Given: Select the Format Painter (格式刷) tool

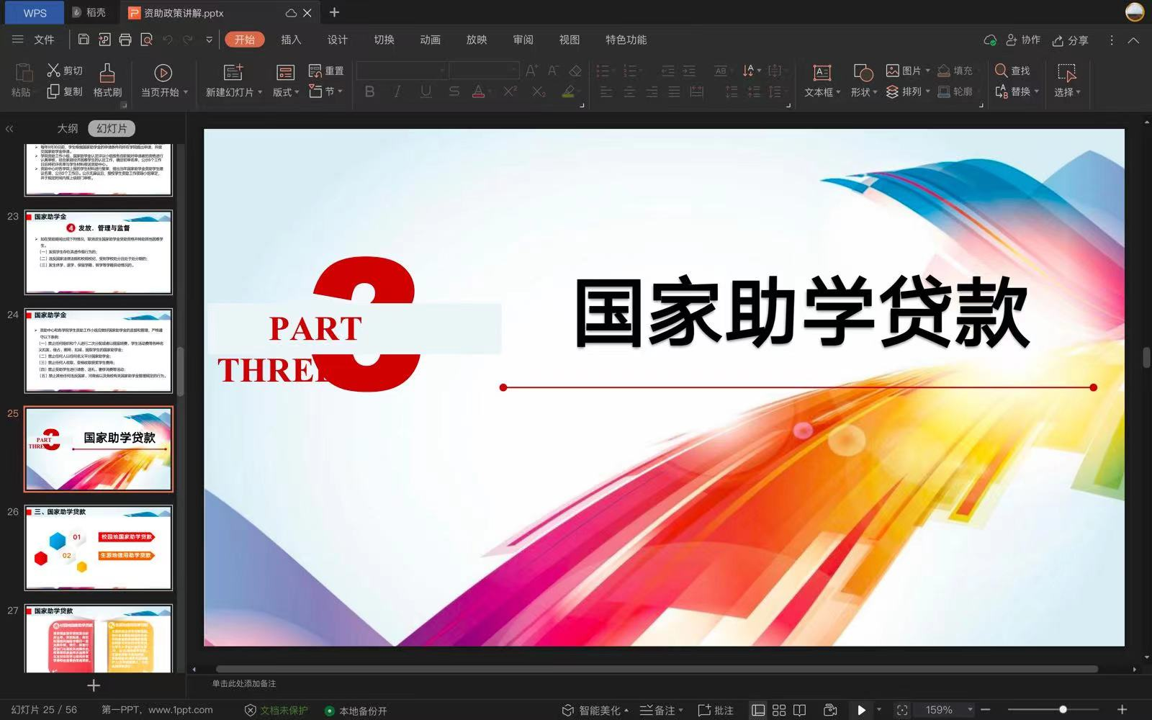Looking at the screenshot, I should pos(107,79).
